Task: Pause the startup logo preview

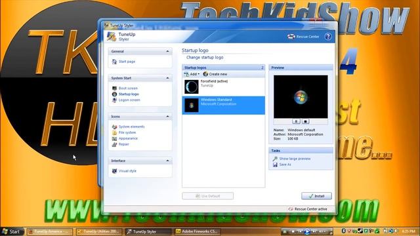Action: tap(296, 121)
